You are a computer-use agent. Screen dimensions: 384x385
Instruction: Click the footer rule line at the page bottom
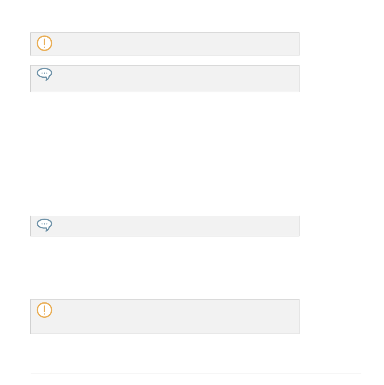click(x=196, y=374)
